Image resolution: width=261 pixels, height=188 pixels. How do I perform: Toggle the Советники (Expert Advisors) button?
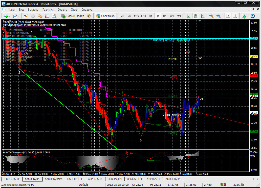coord(106,16)
